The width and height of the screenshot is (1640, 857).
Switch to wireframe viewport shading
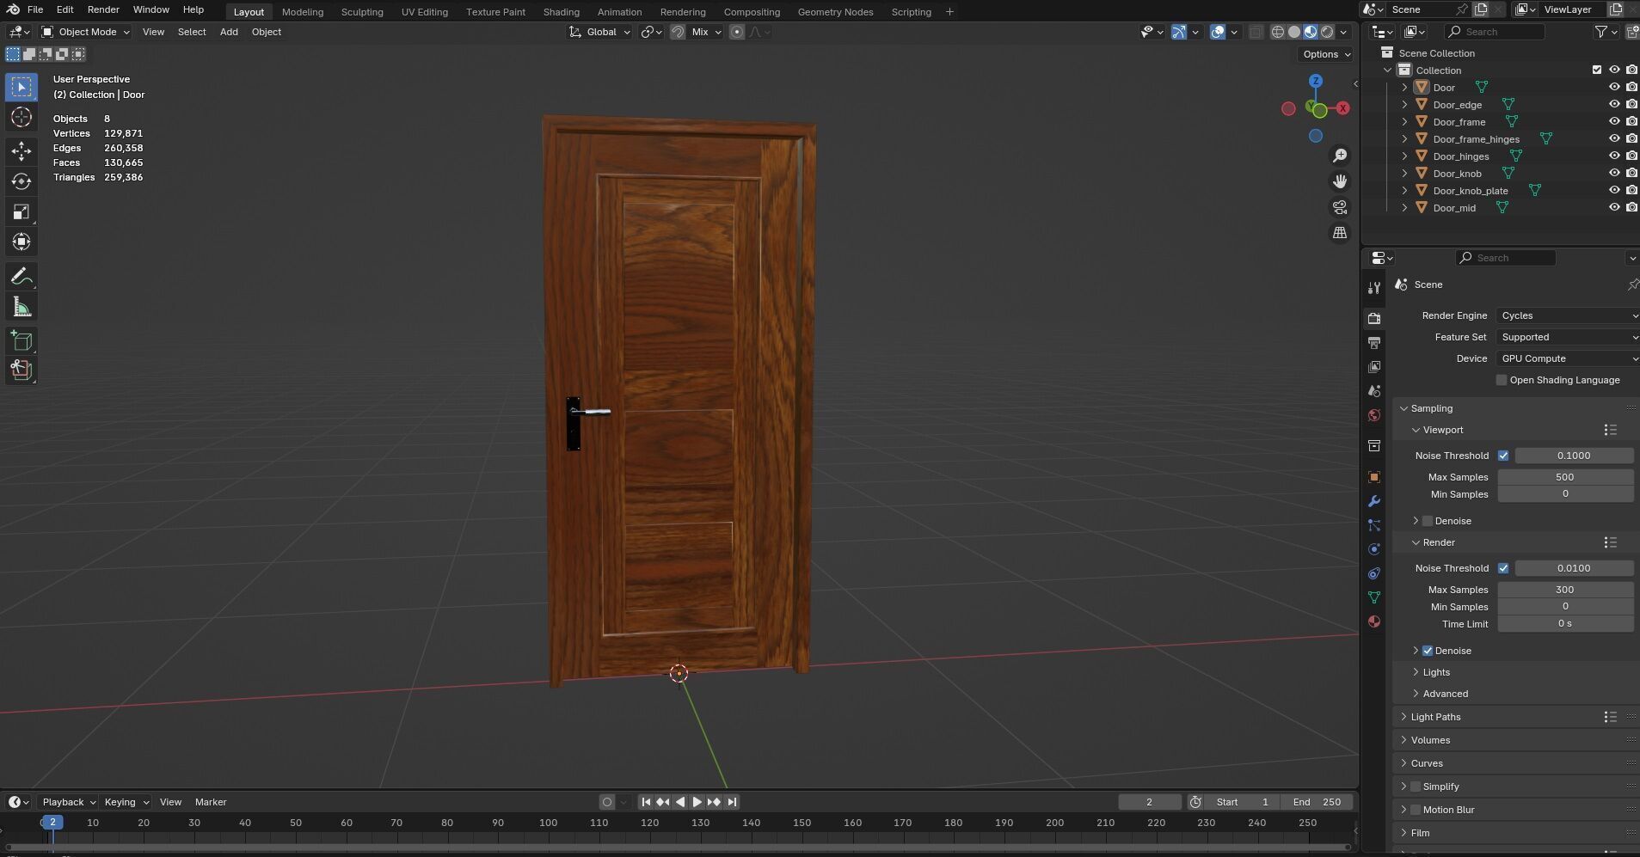[x=1278, y=32]
